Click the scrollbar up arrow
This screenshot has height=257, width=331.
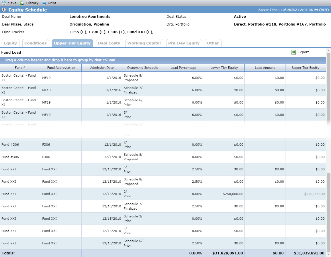pyautogui.click(x=328, y=51)
